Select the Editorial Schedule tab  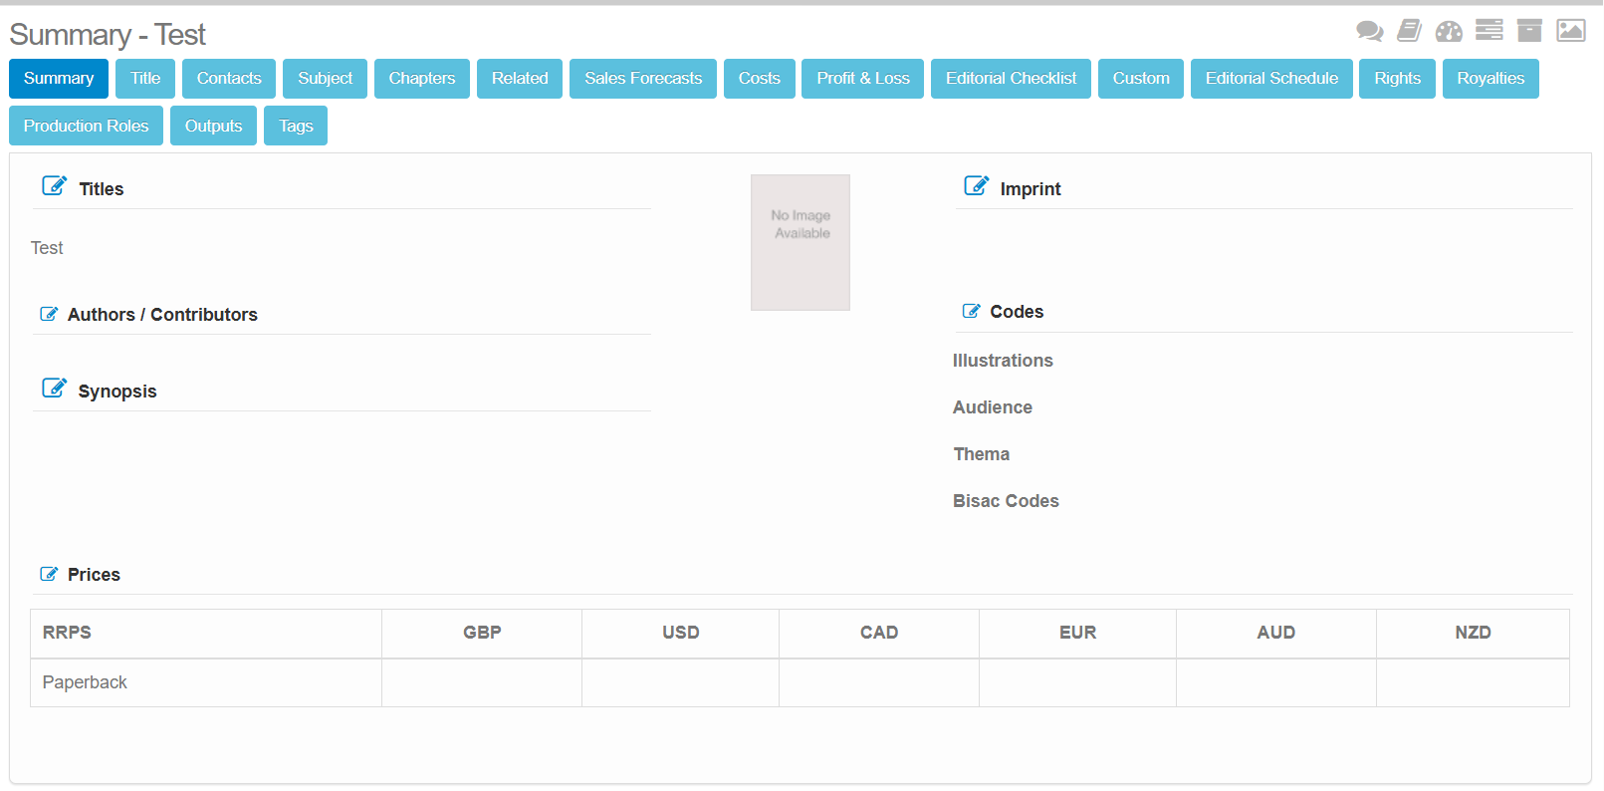click(x=1270, y=79)
